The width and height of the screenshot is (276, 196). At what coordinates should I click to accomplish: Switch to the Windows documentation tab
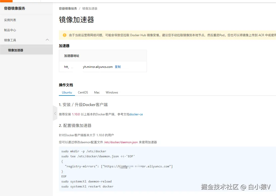[112, 92]
